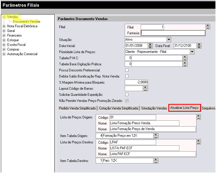216x173 pixels.
Task: Switch to Pedido Venda Simplificado tab
Action: tap(77, 108)
